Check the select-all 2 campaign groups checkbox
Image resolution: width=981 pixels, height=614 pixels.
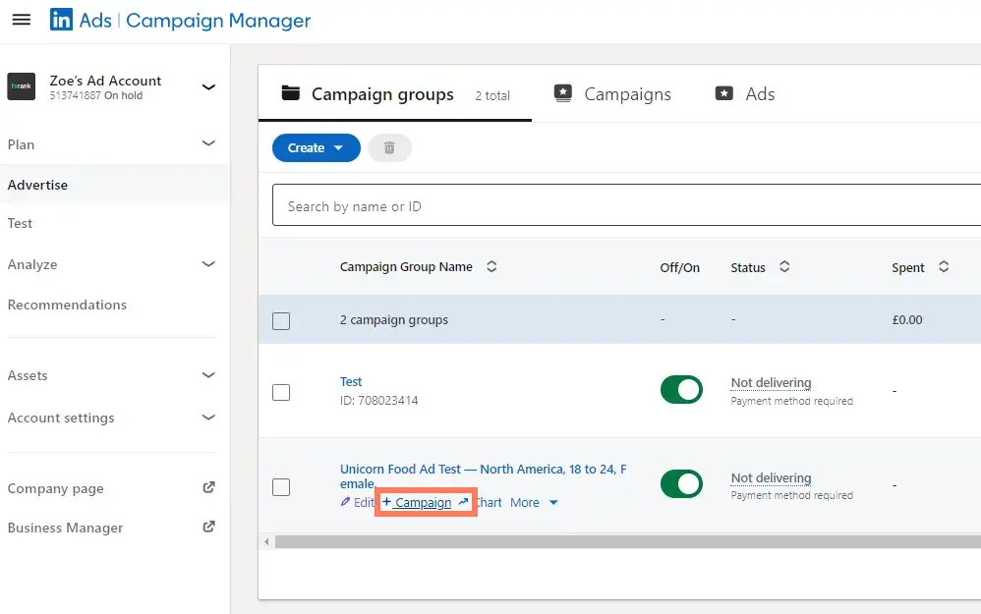pos(281,321)
